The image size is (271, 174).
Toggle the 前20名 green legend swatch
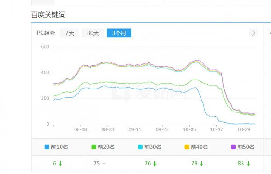pos(93,147)
